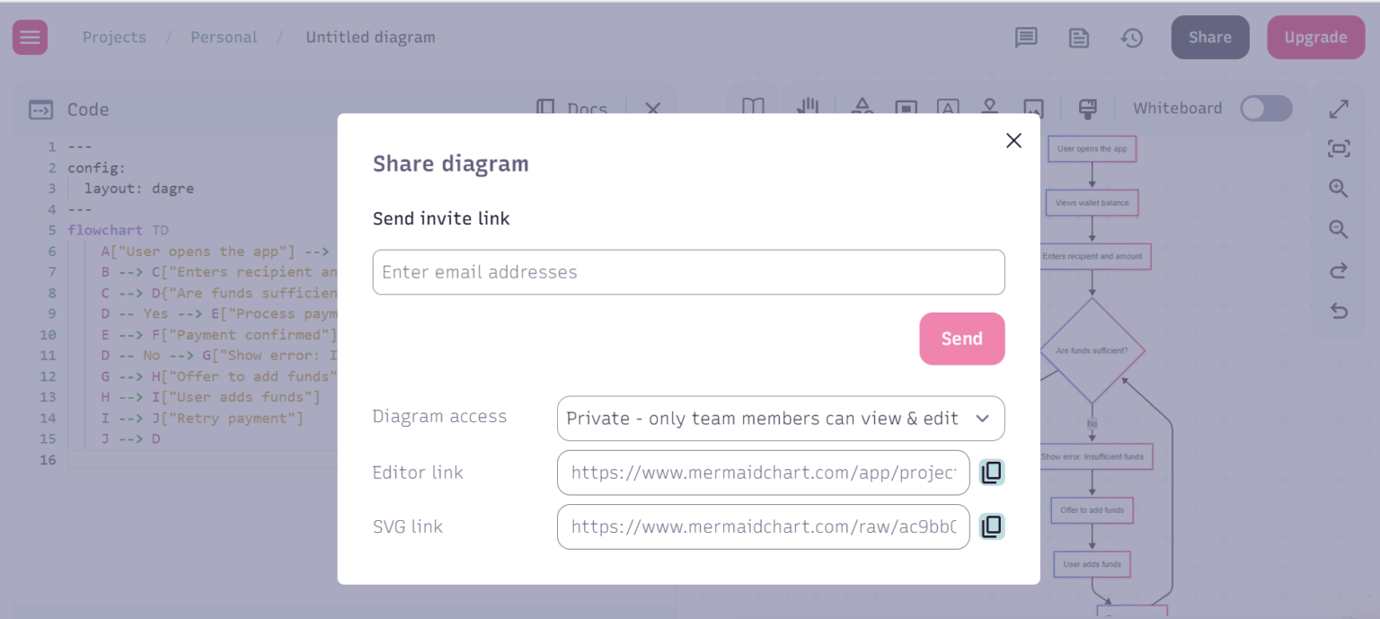The width and height of the screenshot is (1380, 619).
Task: Click the zoom in magnifier on right sidebar
Action: [1338, 189]
